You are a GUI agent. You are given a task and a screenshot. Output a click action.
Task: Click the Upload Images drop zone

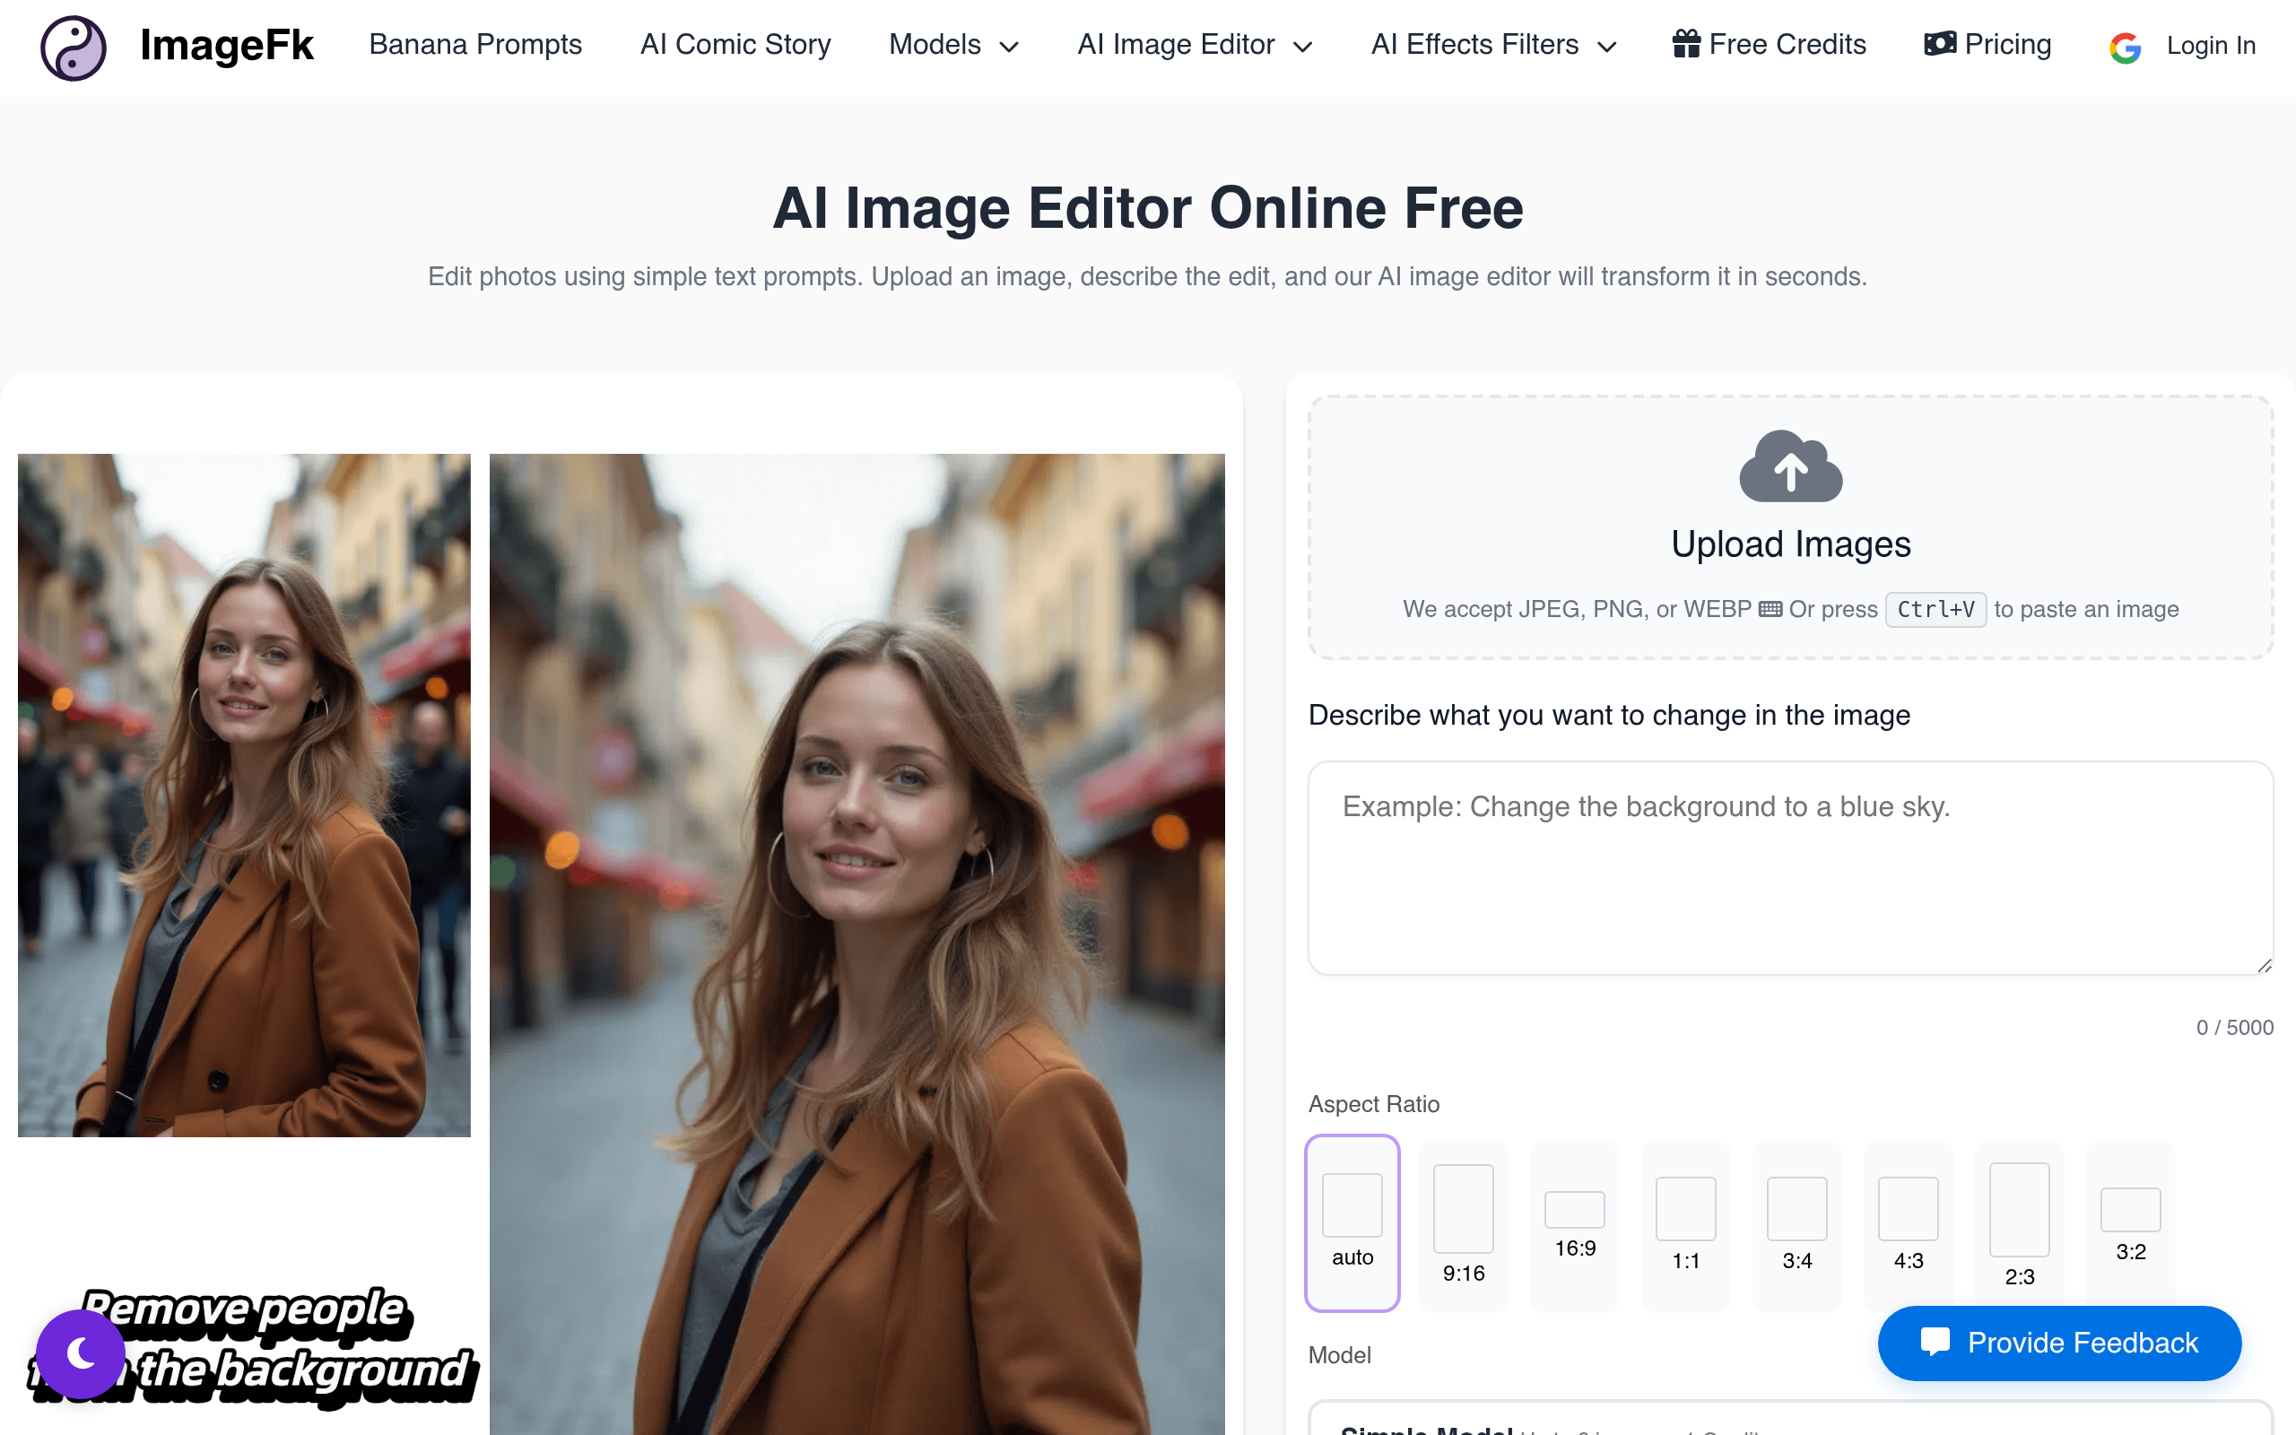pos(1790,526)
